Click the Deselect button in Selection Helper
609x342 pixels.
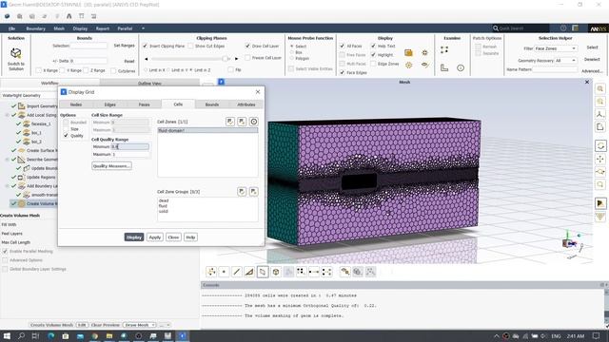click(x=592, y=59)
